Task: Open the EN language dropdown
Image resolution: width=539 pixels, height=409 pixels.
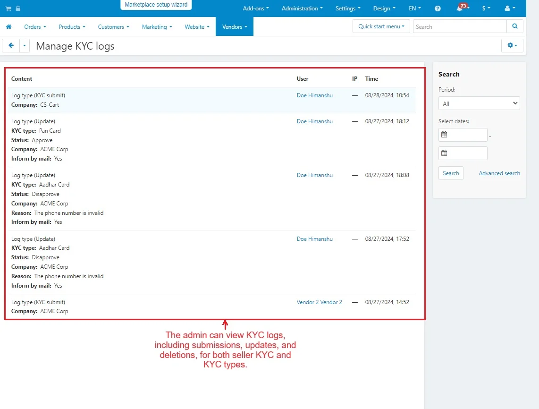Action: pos(414,9)
